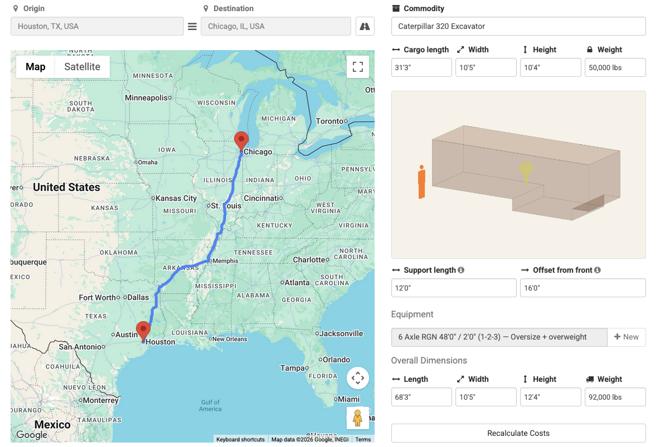This screenshot has height=447, width=660.
Task: Click the Offset from front field 16'0"
Action: [x=583, y=288]
